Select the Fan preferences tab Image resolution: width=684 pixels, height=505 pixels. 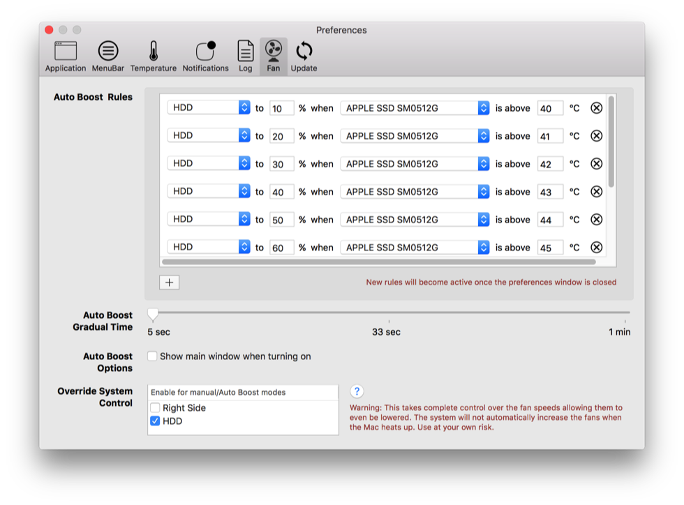274,56
